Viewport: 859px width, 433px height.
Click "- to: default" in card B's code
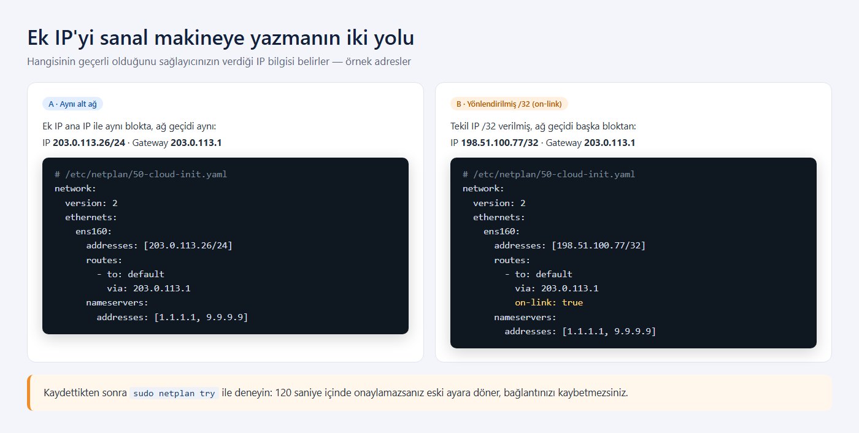[539, 274]
